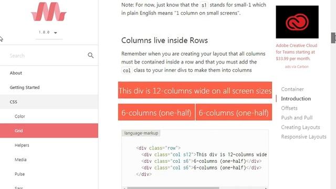Click the div class="row" code line
Image resolution: width=336 pixels, height=189 pixels.
point(158,148)
